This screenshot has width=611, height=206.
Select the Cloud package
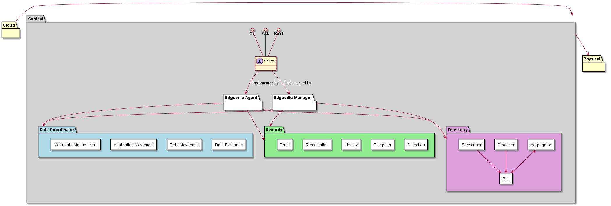(x=11, y=30)
